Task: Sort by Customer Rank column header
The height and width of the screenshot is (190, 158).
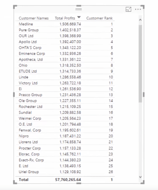Action: pyautogui.click(x=100, y=18)
